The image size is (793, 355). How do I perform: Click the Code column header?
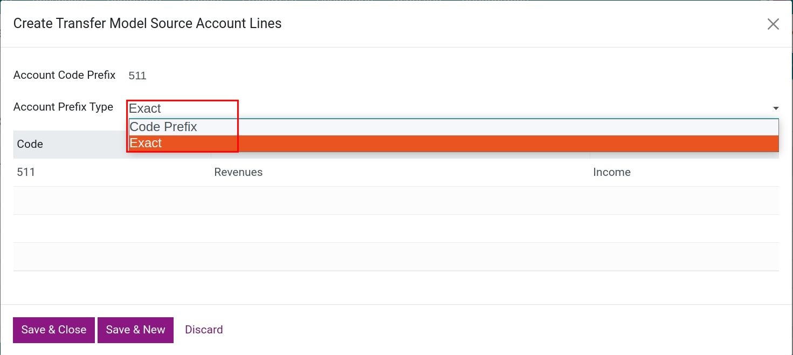(30, 144)
